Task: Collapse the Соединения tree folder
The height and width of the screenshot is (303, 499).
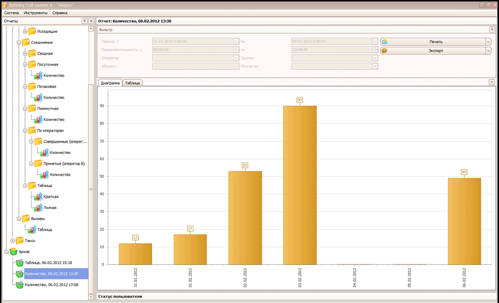Action: [x=19, y=43]
